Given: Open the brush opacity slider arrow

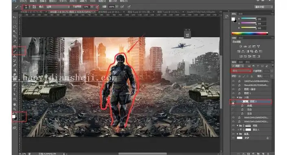Looking at the screenshot, I should coord(92,7).
